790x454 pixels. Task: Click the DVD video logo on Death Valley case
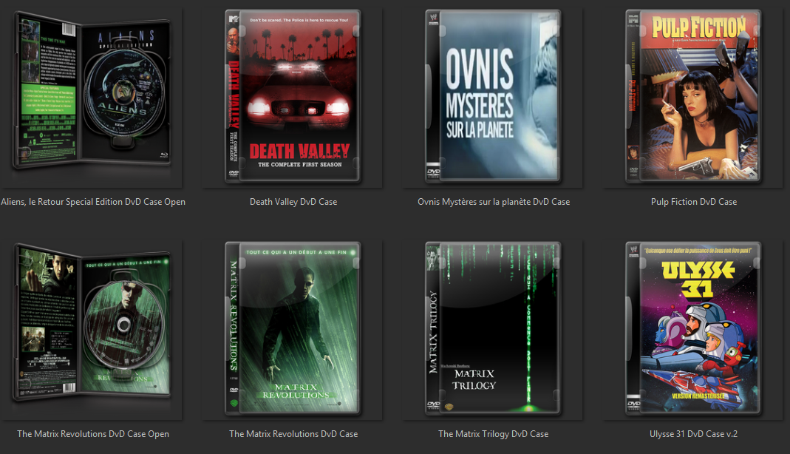[234, 172]
